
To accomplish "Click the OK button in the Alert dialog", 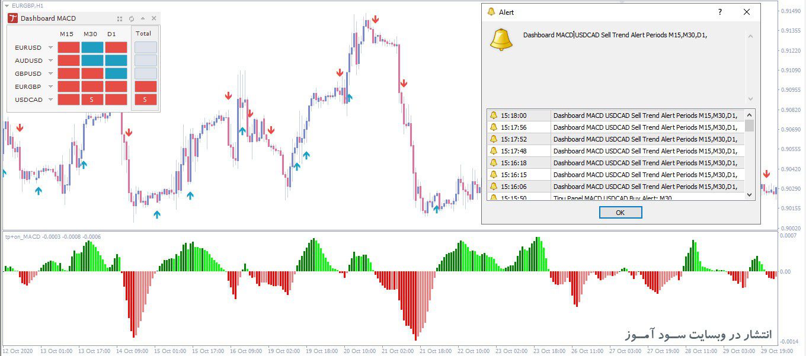I will click(621, 212).
